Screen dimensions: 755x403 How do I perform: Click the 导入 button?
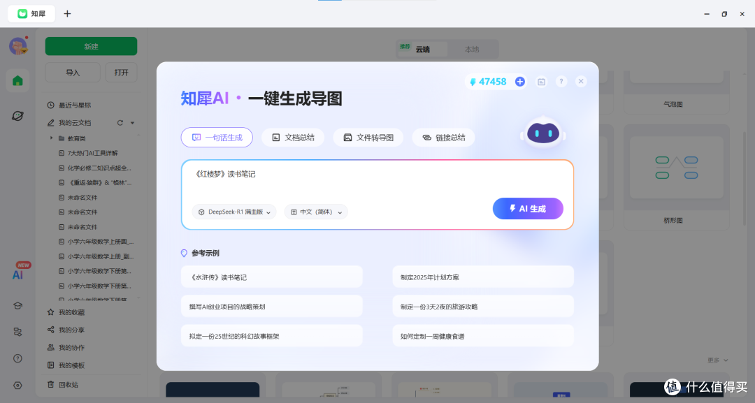click(73, 73)
